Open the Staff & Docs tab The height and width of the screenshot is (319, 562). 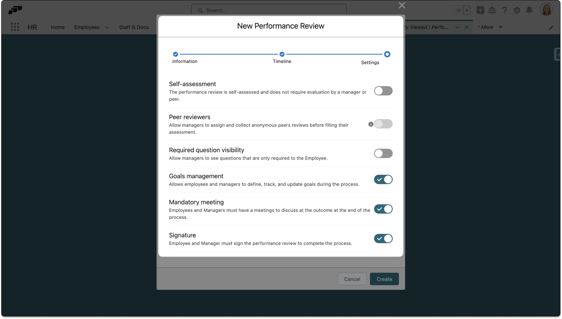click(134, 28)
